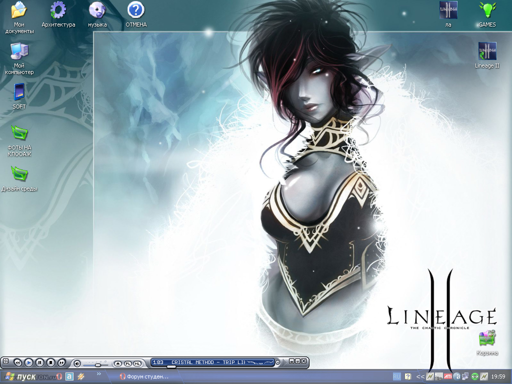Screen dimensions: 512x384
Task: Open Мой компьютер desktop icon
Action: pyautogui.click(x=19, y=59)
